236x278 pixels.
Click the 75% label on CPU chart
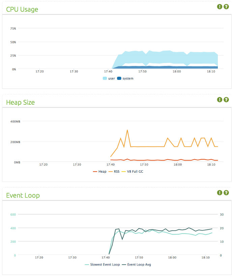tap(13, 28)
